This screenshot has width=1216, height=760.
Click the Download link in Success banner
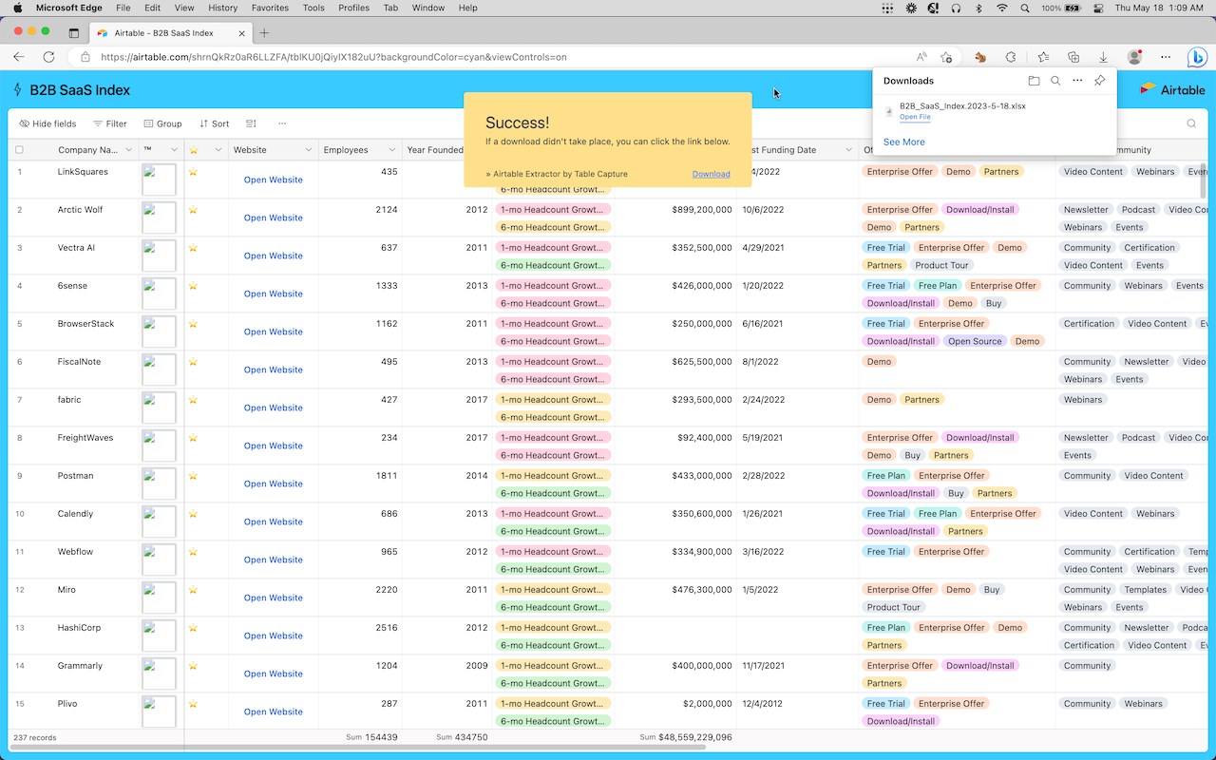pos(712,174)
